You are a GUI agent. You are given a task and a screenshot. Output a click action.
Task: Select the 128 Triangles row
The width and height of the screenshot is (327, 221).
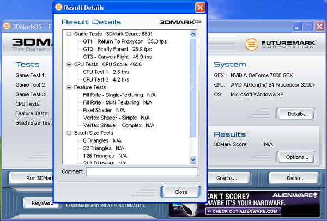[x=105, y=156]
